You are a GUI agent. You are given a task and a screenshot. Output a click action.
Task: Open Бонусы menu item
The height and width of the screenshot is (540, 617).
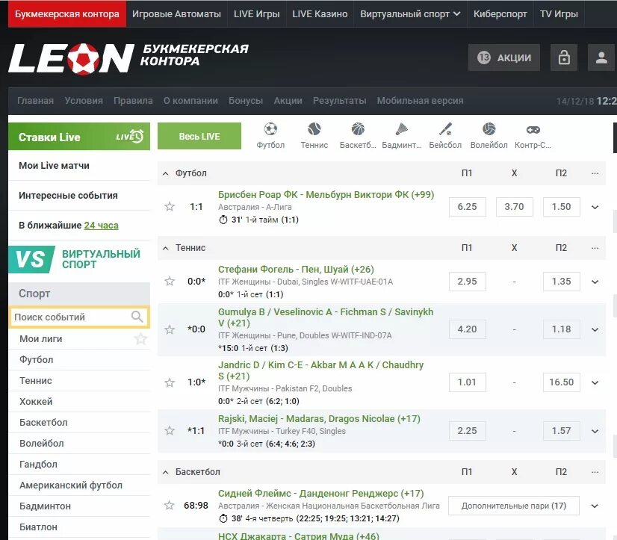tap(246, 101)
